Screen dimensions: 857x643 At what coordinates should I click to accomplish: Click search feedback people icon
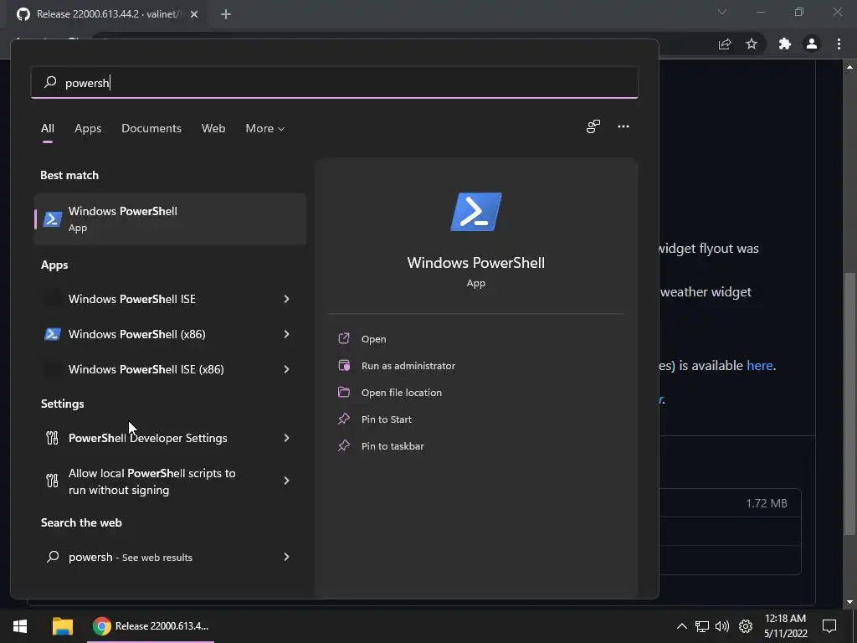593,127
